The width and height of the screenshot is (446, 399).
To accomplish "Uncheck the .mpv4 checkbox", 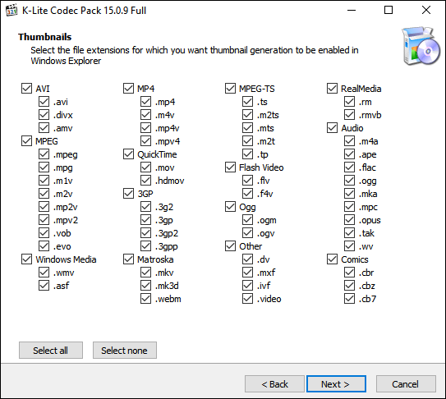I will point(145,140).
